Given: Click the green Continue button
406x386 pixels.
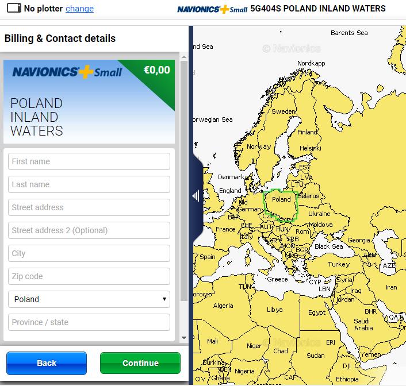Looking at the screenshot, I should [x=140, y=363].
